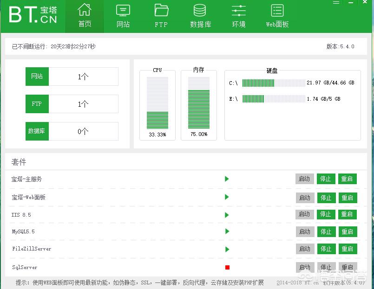Restart the 宝塔-主服务 service
This screenshot has width=374, height=289.
pos(348,179)
